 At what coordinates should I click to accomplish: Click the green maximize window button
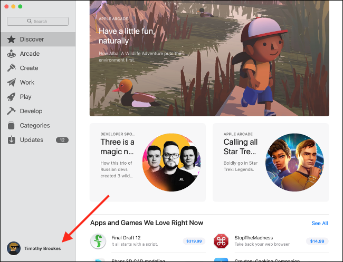pos(21,7)
